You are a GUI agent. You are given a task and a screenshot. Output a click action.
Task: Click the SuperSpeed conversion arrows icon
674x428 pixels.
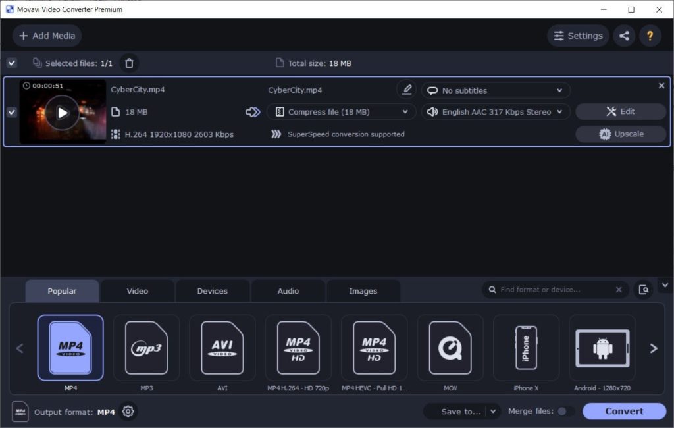point(276,134)
